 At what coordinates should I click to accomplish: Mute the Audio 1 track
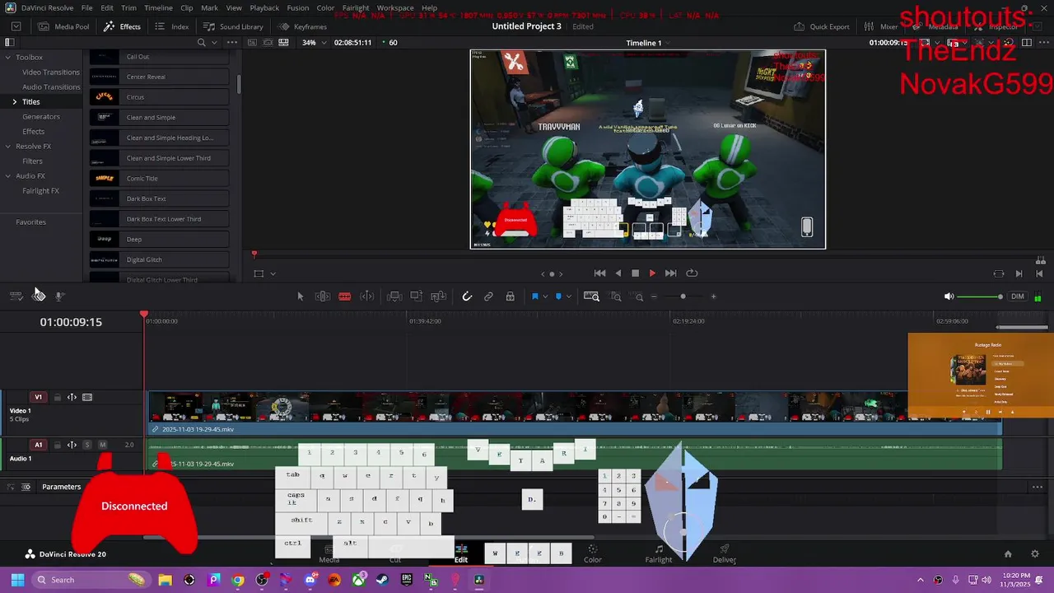click(103, 445)
